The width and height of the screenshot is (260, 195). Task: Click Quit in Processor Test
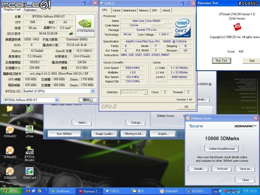252,61
